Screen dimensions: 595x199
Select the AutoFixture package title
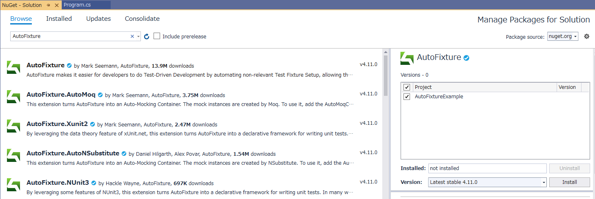pyautogui.click(x=45, y=65)
